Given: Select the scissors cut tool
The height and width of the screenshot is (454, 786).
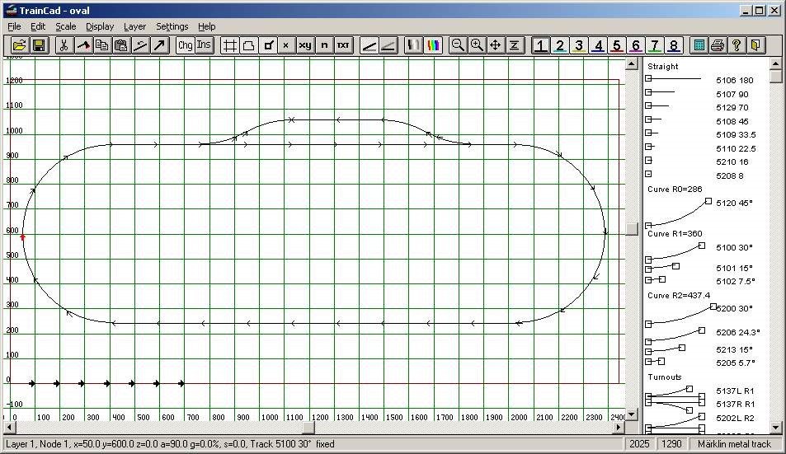Looking at the screenshot, I should 64,45.
